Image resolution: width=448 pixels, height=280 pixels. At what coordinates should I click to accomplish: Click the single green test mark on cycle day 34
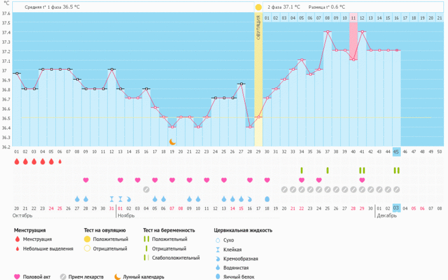pos(301,170)
